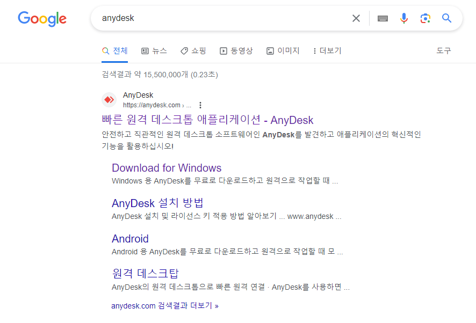
Task: Open the 빠른 원격 데스크톱 애플리케이션 - AnyDesk result
Action: pyautogui.click(x=207, y=120)
